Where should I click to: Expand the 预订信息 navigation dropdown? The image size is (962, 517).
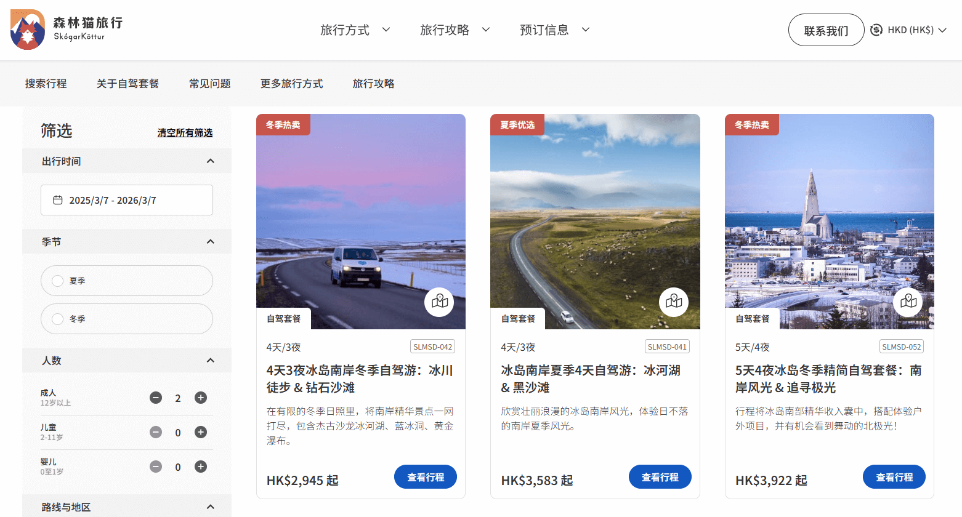(554, 30)
